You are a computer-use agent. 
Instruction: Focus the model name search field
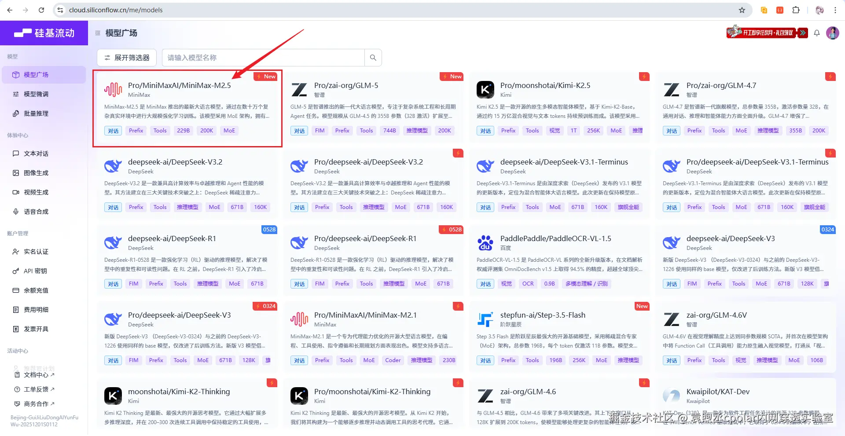pos(263,58)
